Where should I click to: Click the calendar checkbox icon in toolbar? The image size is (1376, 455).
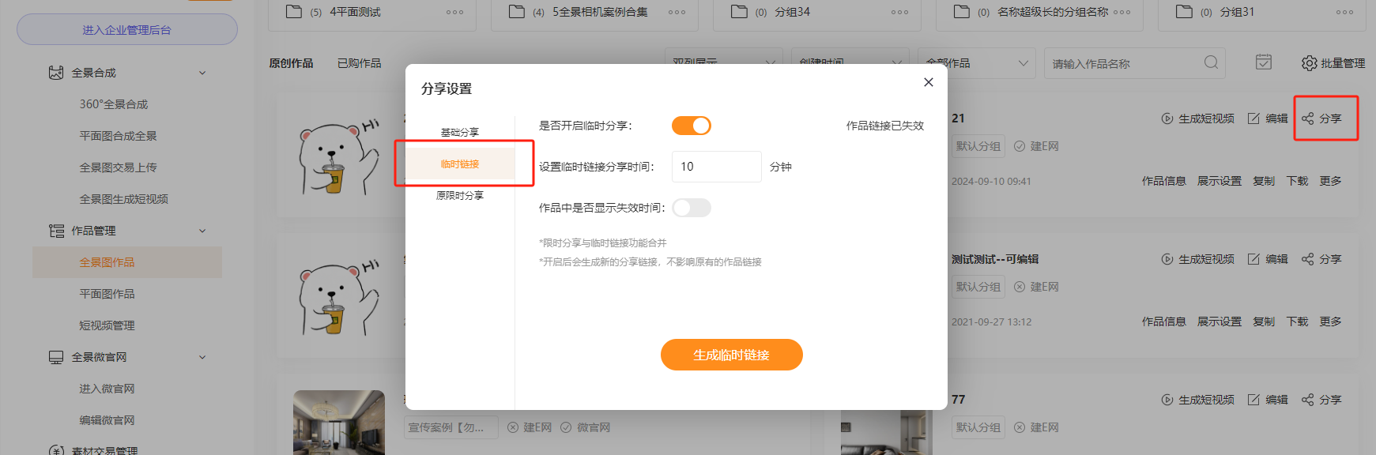[x=1264, y=62]
